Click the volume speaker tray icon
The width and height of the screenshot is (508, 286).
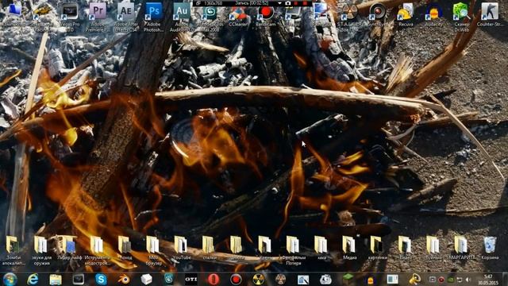pos(468,280)
